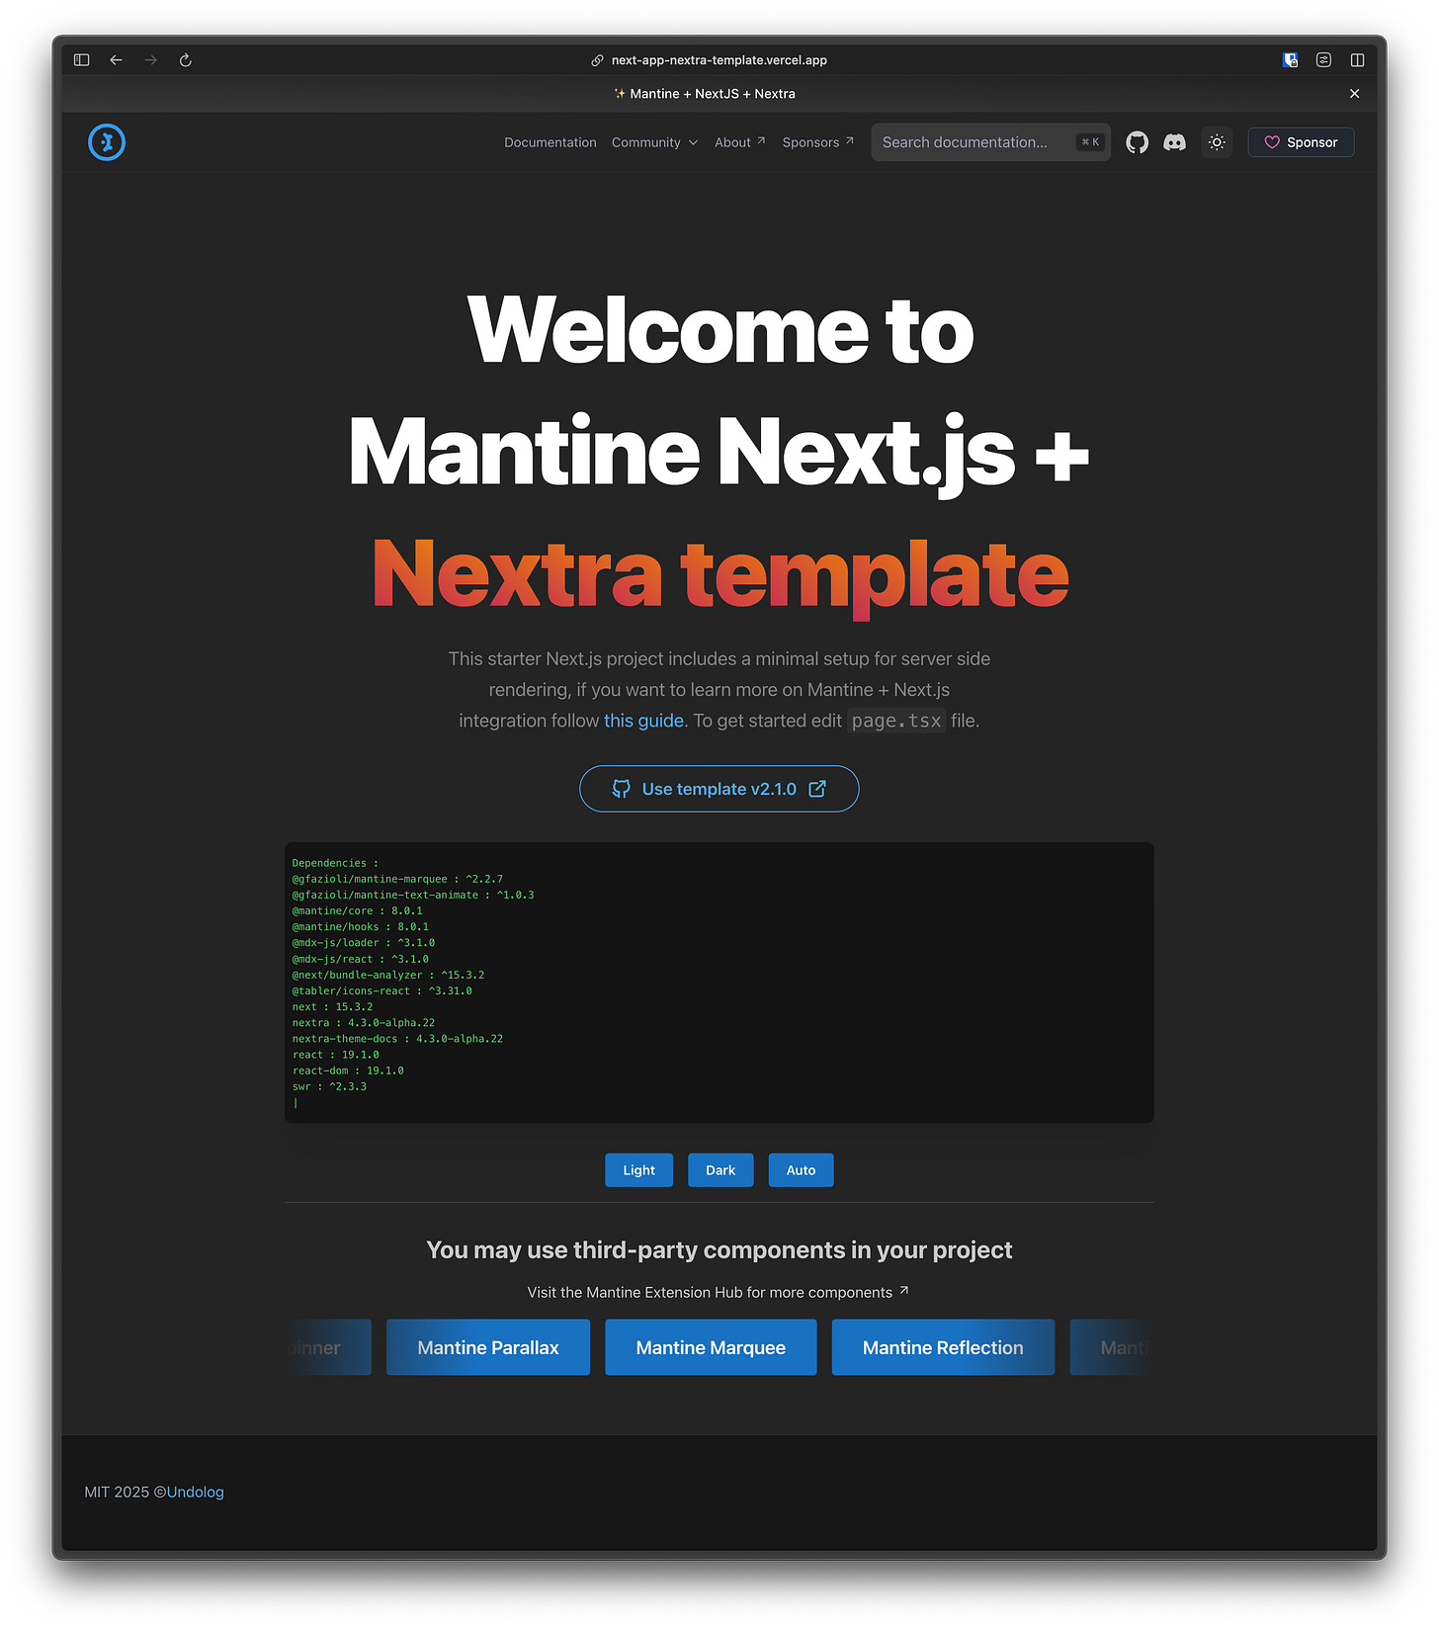Viewport: 1439px width, 1629px height.
Task: Click the Community chevron arrow
Action: pyautogui.click(x=693, y=143)
